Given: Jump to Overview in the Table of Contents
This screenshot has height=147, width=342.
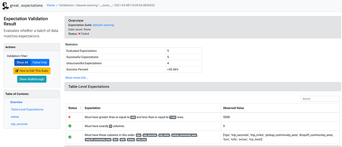Looking at the screenshot, I should pyautogui.click(x=16, y=102).
